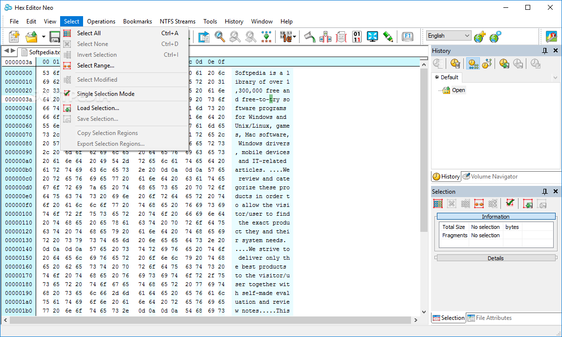562x337 pixels.
Task: Click the offset row 00000100
Action: (x=19, y=214)
